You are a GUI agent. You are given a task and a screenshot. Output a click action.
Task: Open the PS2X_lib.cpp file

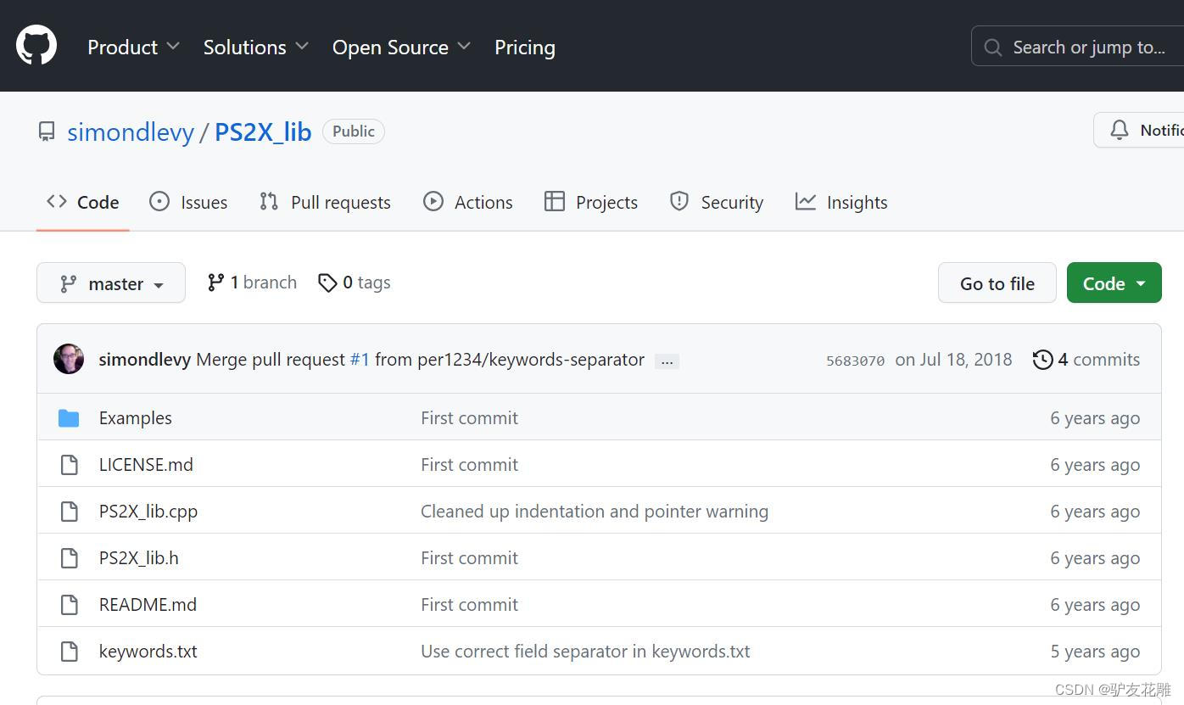(148, 512)
